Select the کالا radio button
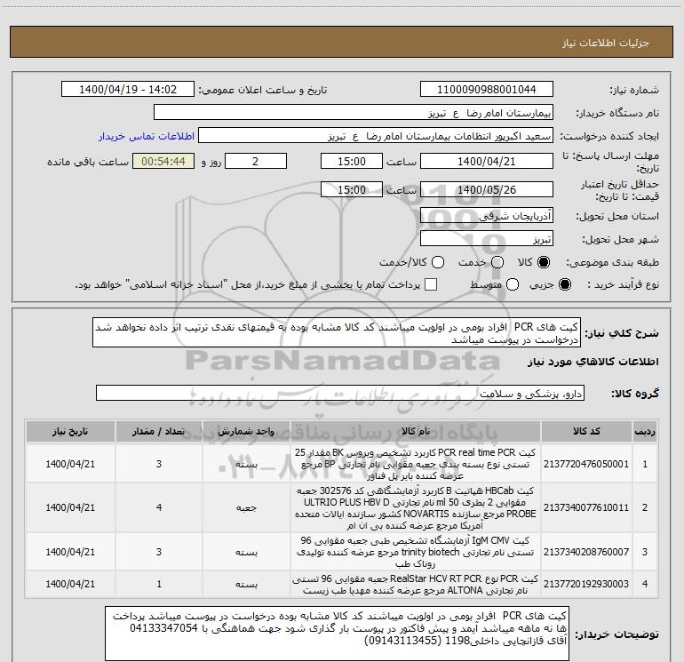The image size is (684, 662). coord(544,262)
